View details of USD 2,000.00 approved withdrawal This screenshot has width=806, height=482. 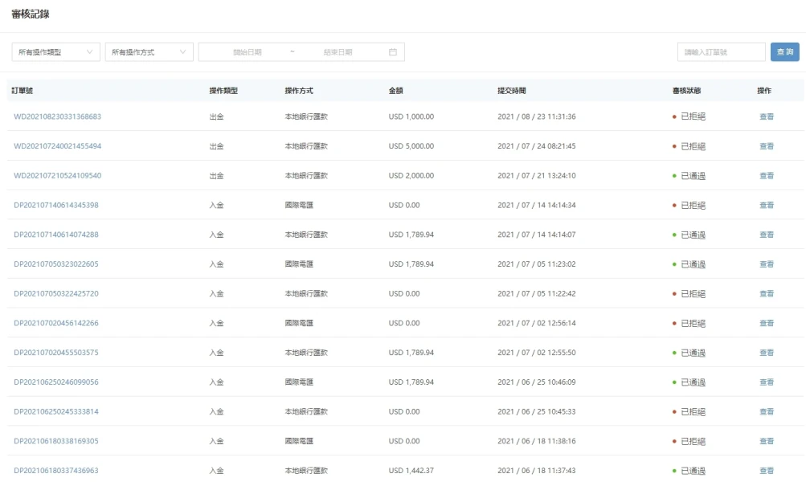tap(767, 176)
